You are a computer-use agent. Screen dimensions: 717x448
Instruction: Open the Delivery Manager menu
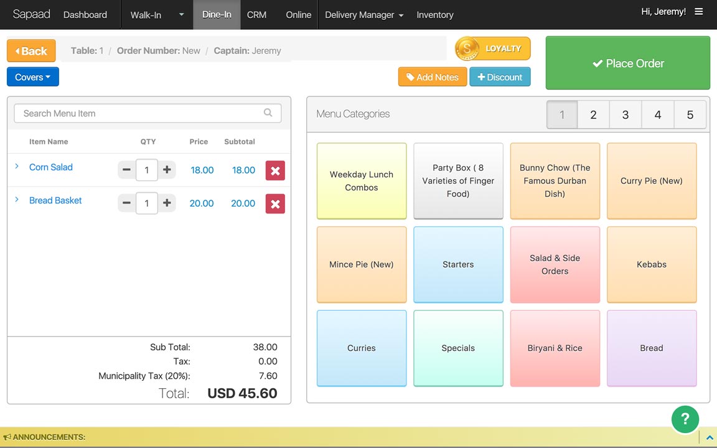point(364,15)
